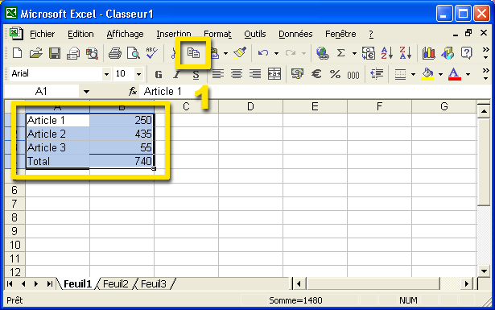Expand the font size dropdown
The height and width of the screenshot is (310, 495).
[138, 74]
